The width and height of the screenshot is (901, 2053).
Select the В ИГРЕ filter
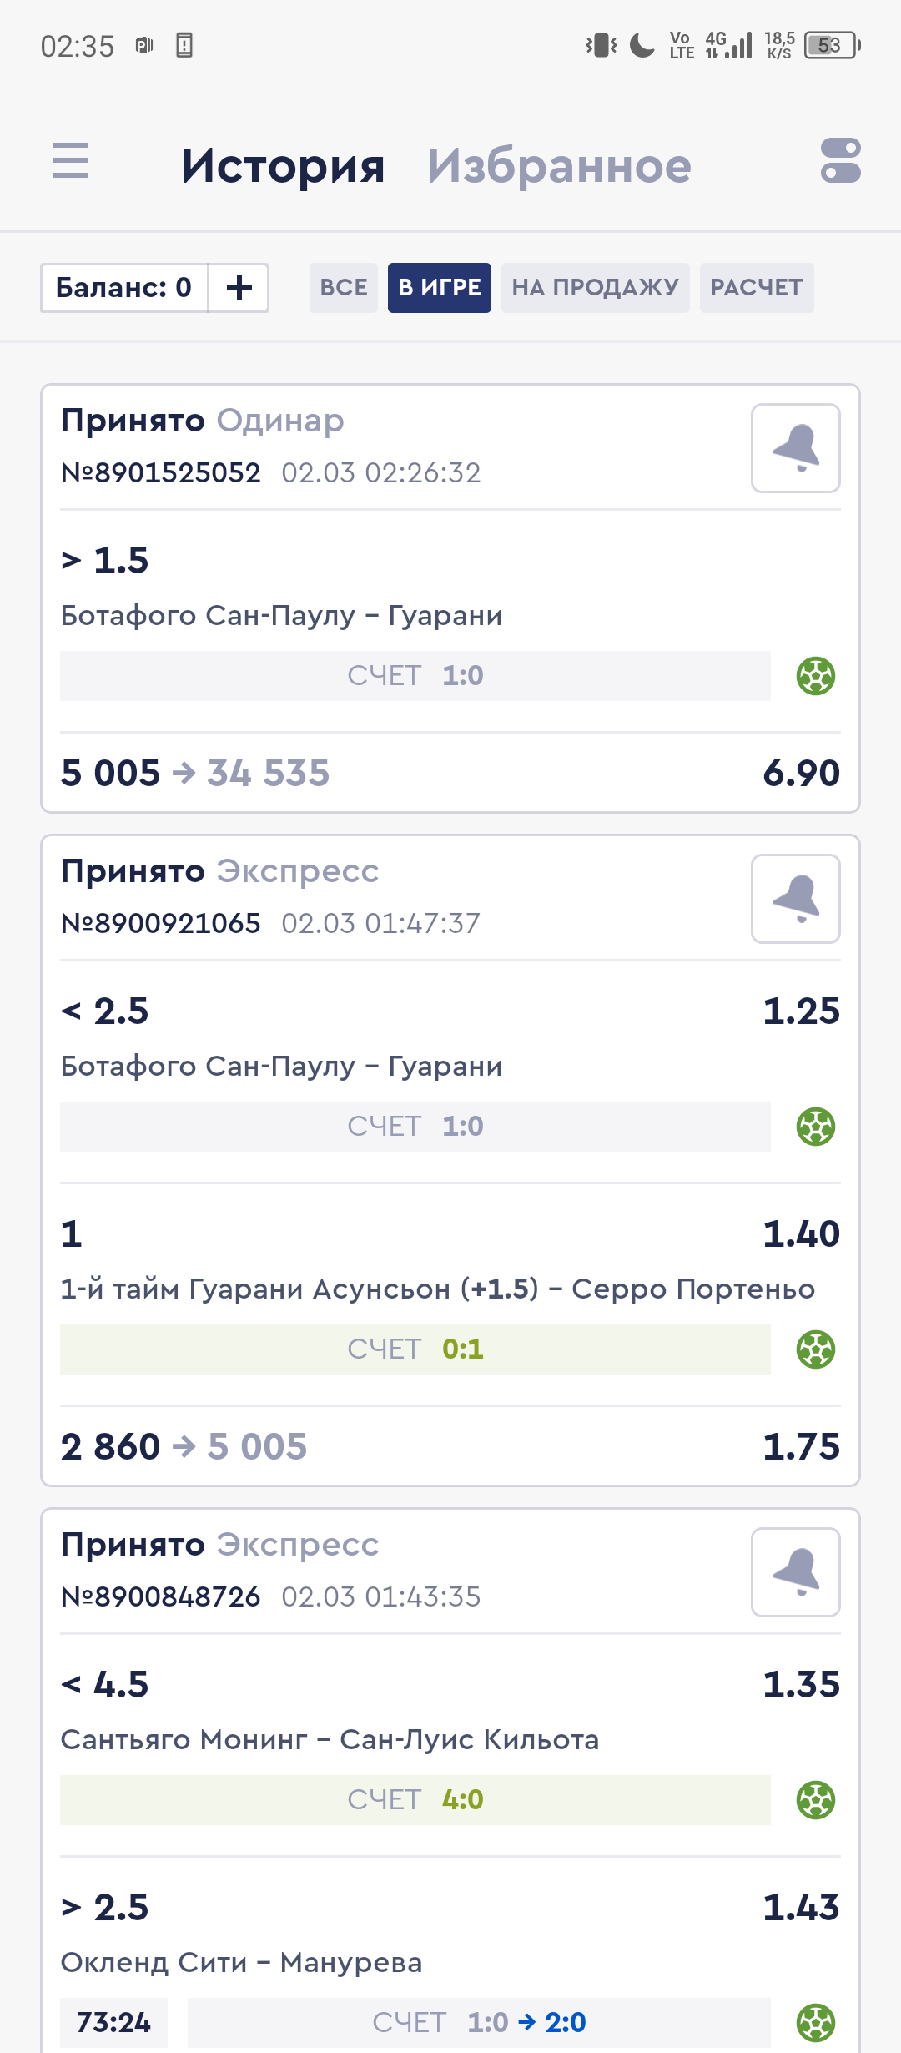[x=439, y=288]
